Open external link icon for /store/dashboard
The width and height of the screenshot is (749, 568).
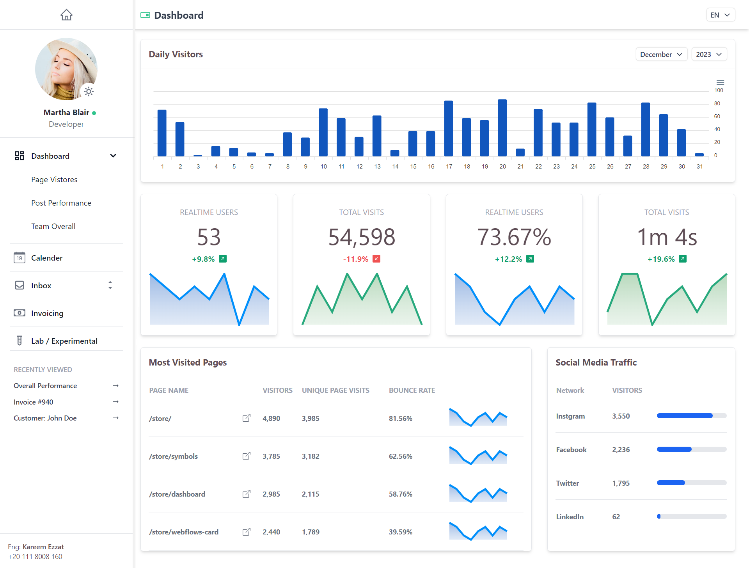click(247, 494)
